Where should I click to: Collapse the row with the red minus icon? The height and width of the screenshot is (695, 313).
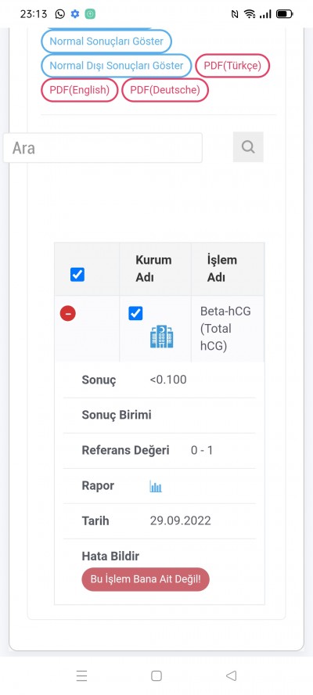[x=68, y=314]
